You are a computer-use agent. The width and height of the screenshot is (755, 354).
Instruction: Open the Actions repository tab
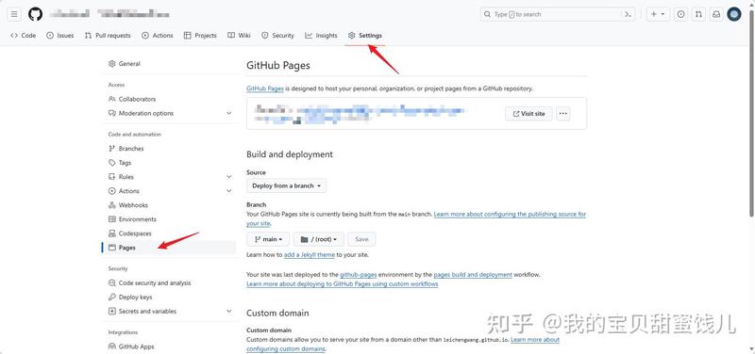[158, 36]
